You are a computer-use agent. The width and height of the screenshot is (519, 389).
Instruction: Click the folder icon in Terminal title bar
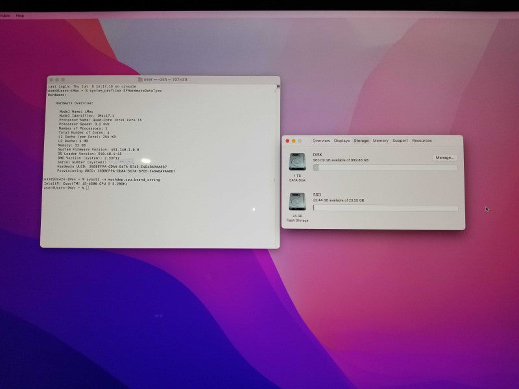pos(140,79)
